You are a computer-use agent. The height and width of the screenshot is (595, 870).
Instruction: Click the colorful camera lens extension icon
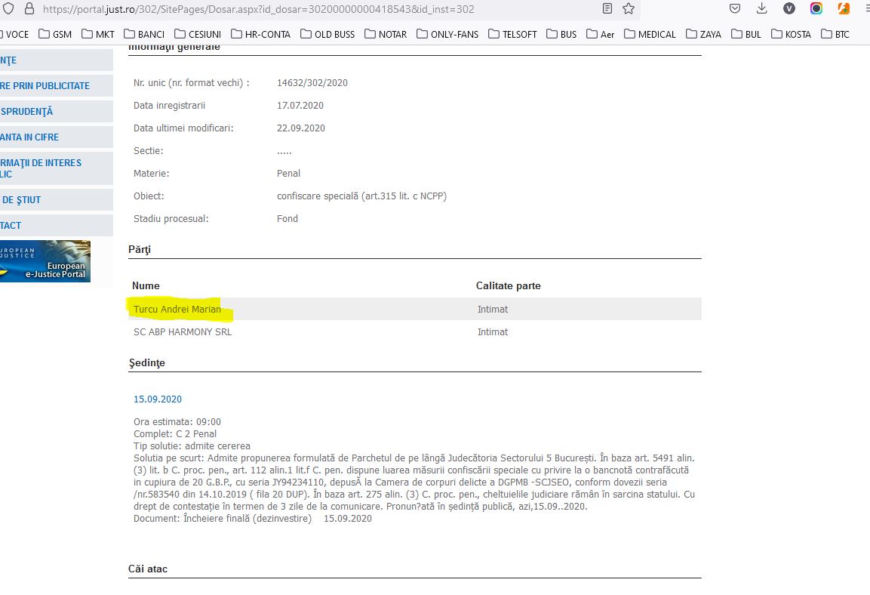(816, 9)
